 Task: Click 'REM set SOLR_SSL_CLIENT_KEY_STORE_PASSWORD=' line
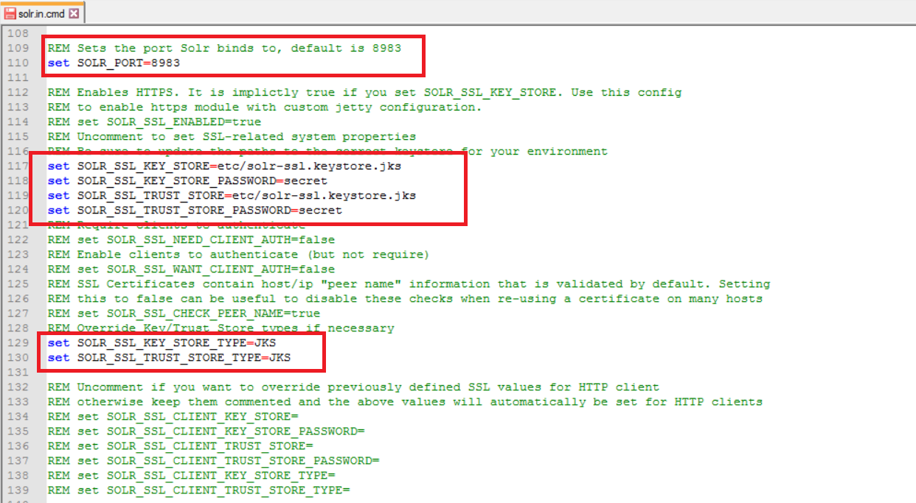coord(207,431)
